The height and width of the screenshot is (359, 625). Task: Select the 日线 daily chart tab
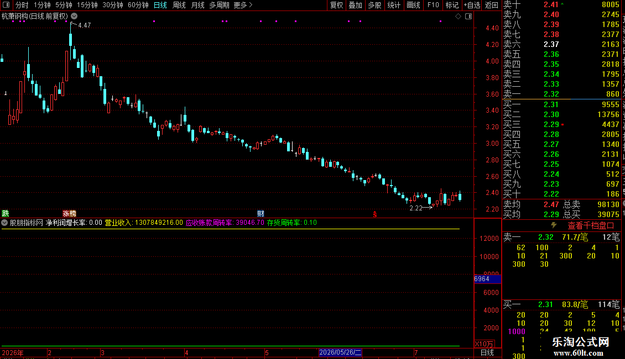click(160, 5)
